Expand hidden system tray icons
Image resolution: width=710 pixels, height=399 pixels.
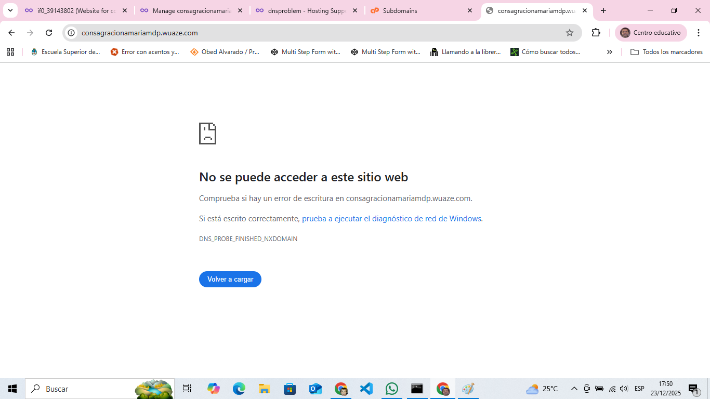pos(574,389)
